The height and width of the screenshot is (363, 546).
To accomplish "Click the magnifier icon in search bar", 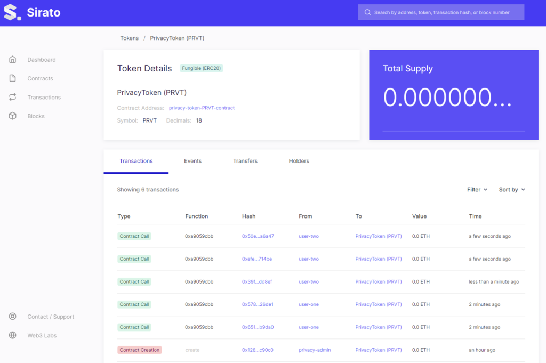I will (x=367, y=12).
